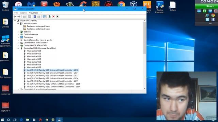218x122 pixels.
Task: Select the Untitled desktop file
Action: 5,23
